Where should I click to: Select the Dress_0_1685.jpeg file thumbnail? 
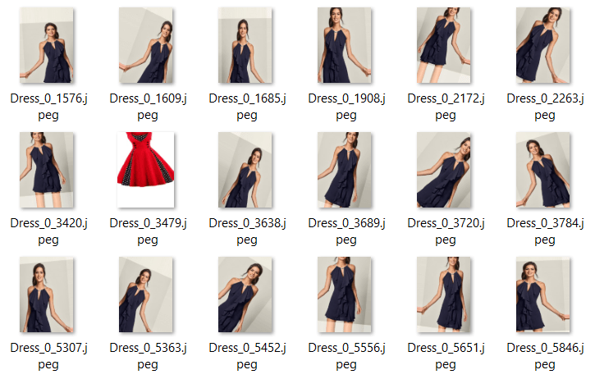tap(245, 45)
